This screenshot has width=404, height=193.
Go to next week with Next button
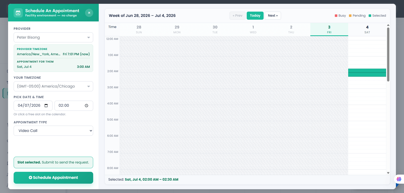click(x=273, y=16)
